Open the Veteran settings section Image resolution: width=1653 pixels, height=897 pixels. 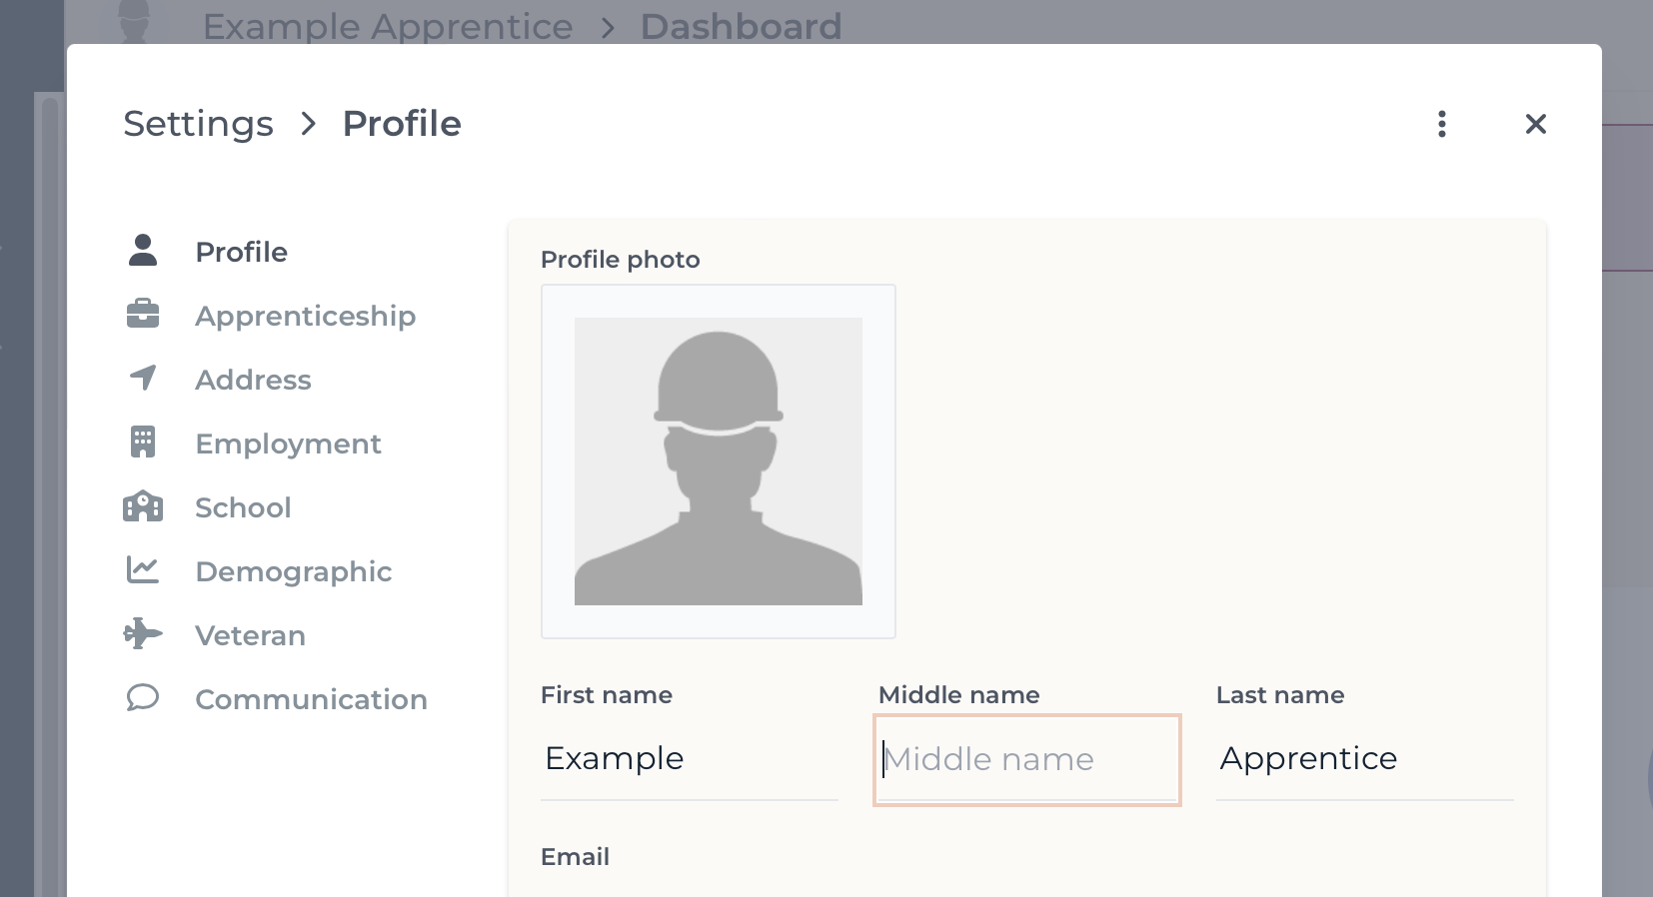251,635
